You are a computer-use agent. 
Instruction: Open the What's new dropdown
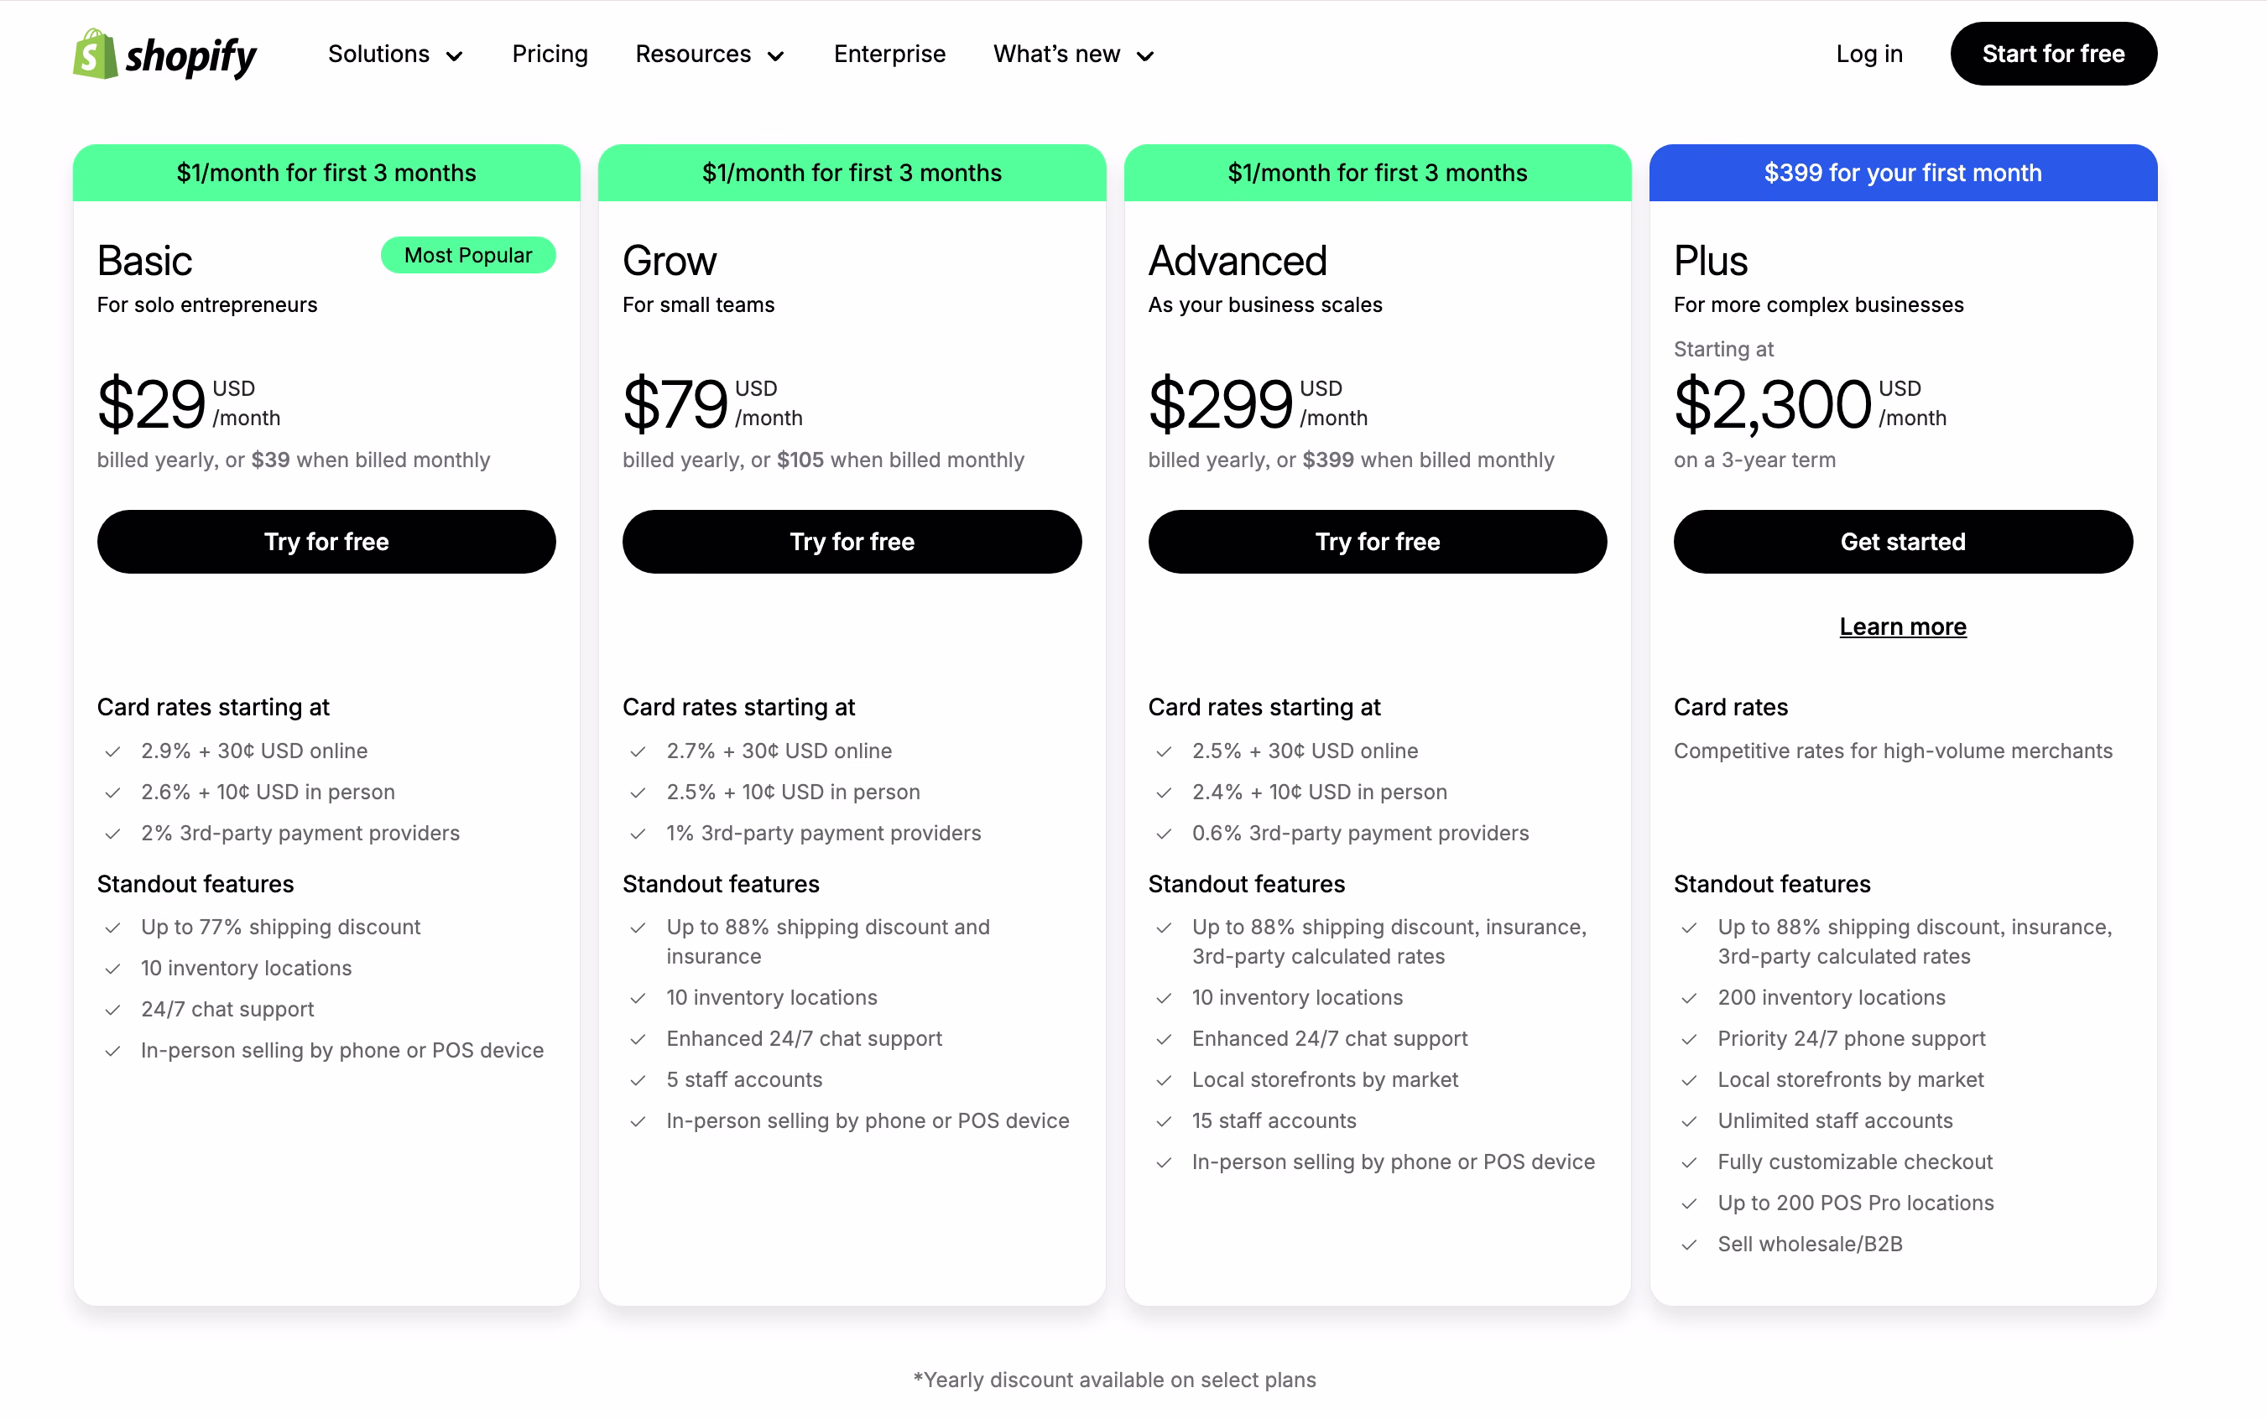pos(1072,55)
